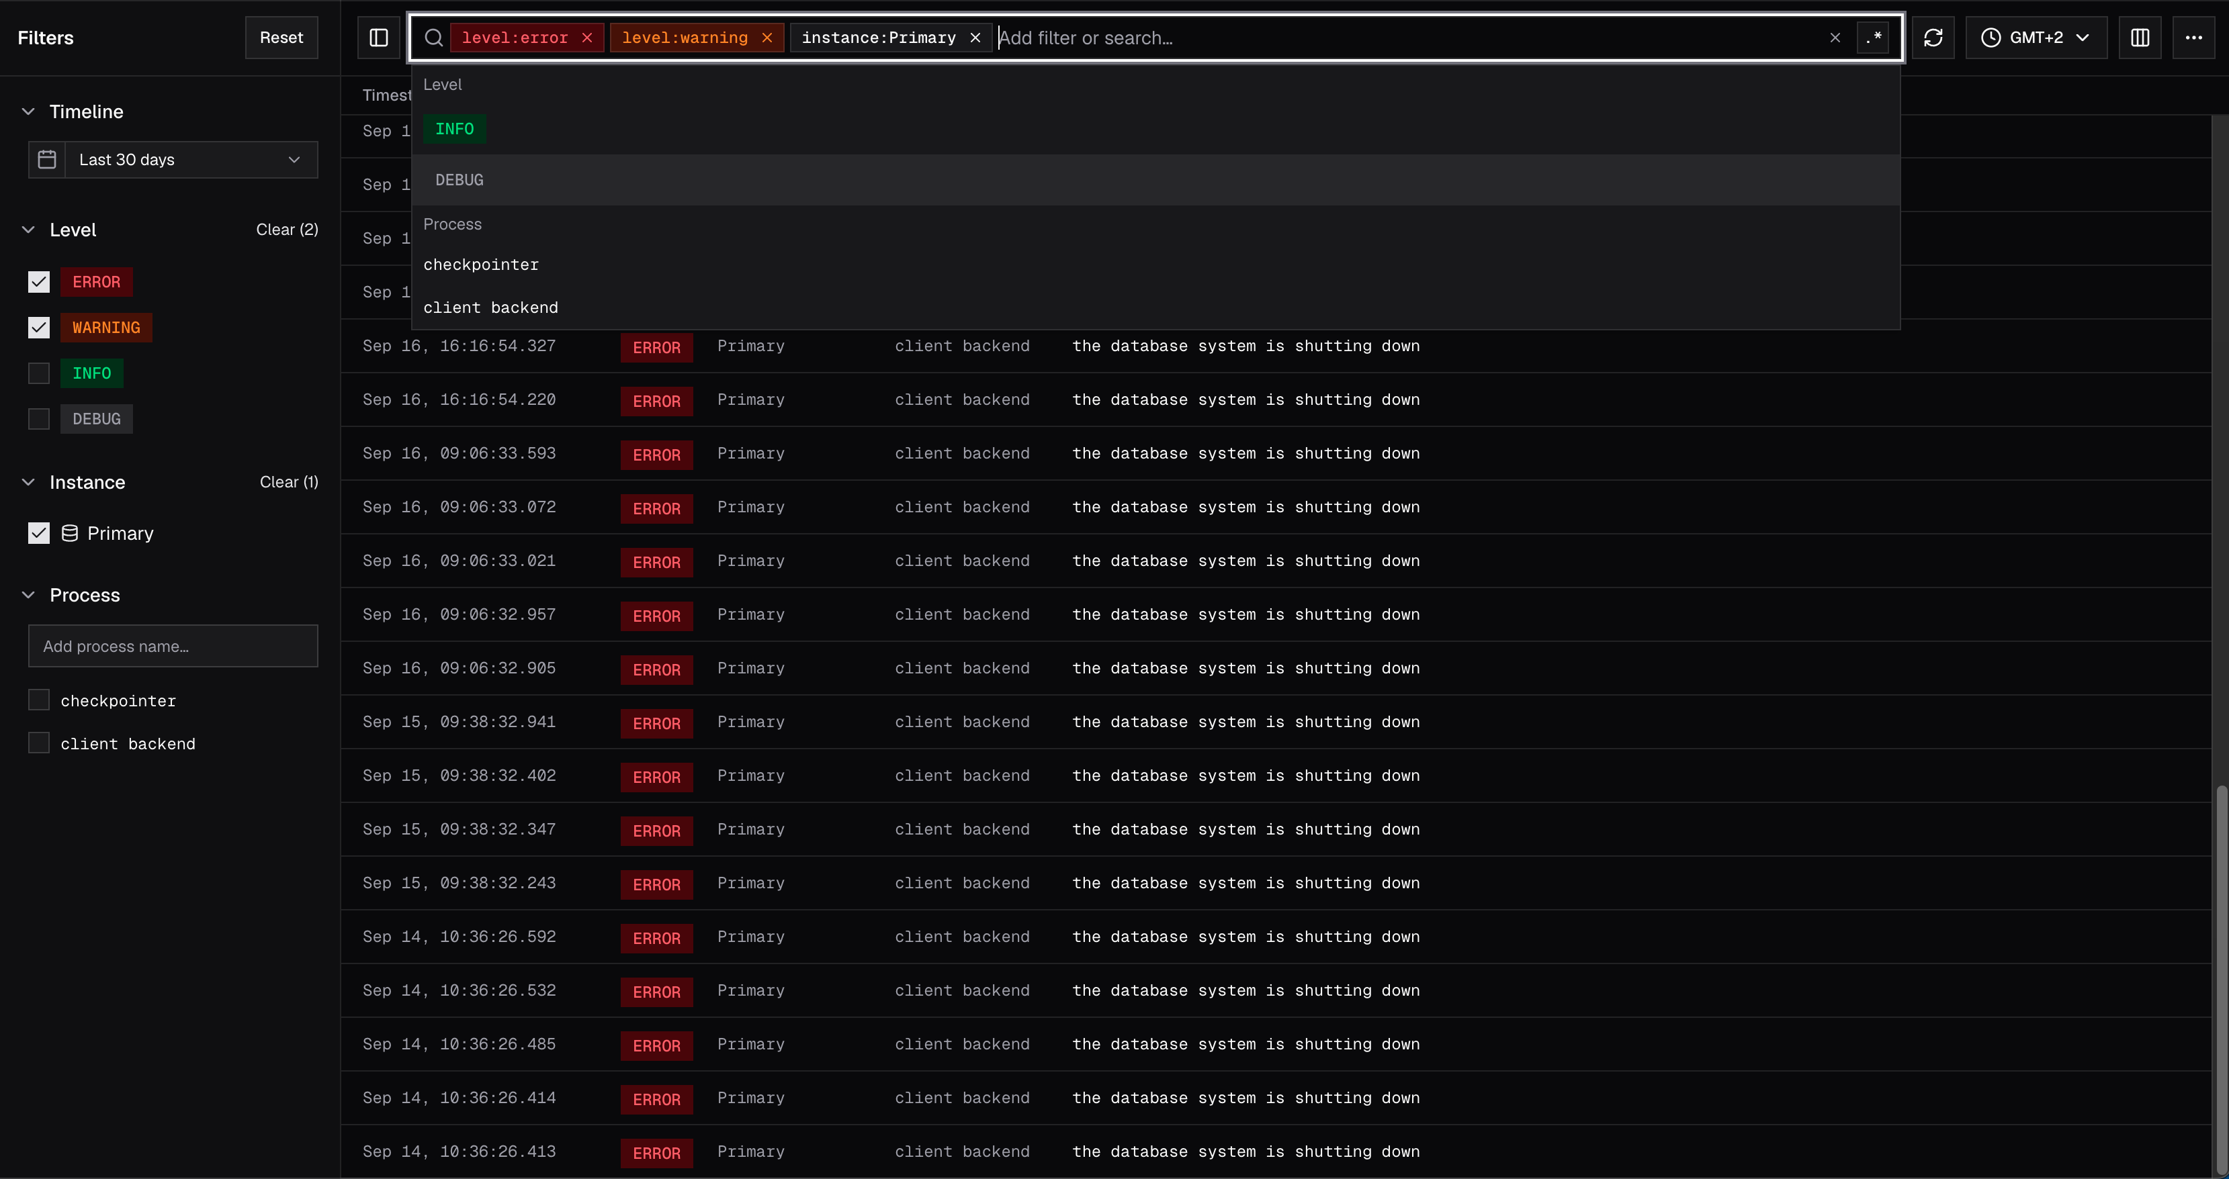This screenshot has width=2229, height=1179.
Task: Open log entry at Sep 14, 10:36:26.592
Action: 1276,937
